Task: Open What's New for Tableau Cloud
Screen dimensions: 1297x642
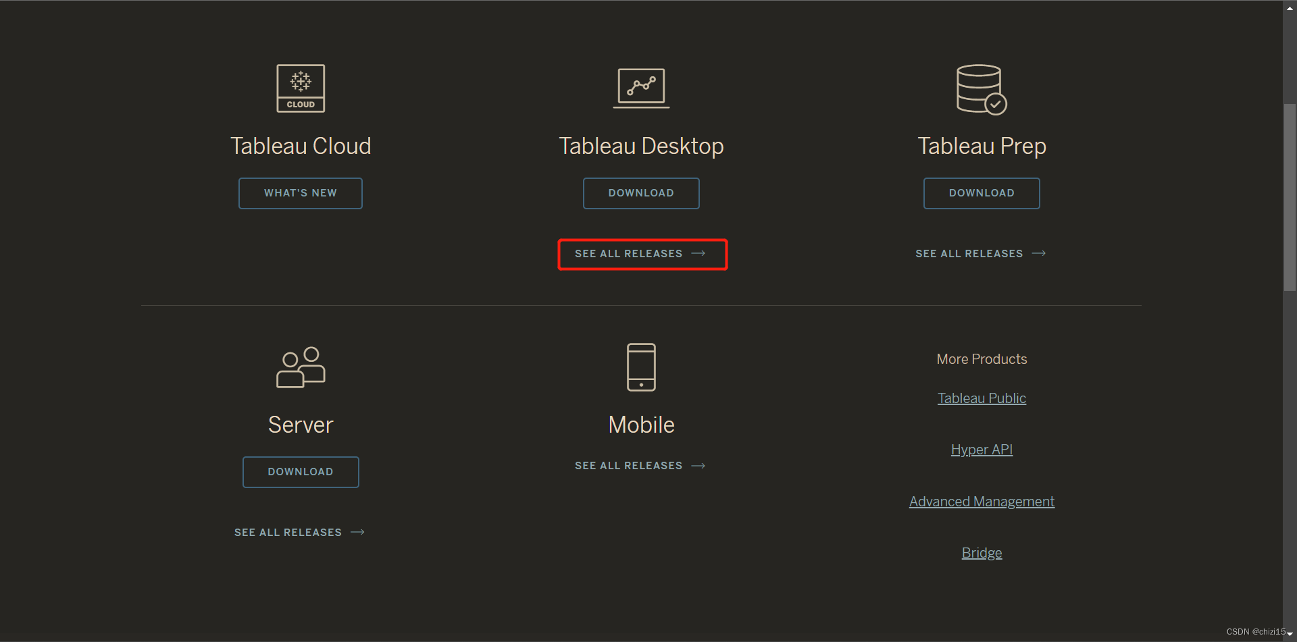Action: point(301,193)
